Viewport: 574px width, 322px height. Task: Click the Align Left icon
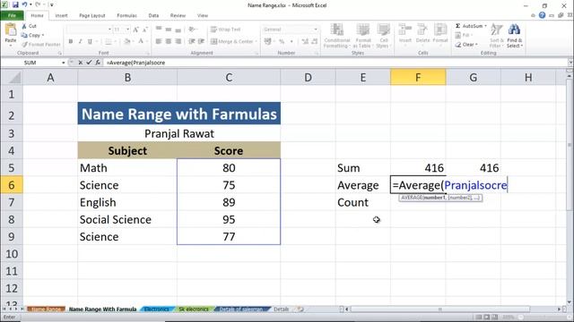(159, 42)
